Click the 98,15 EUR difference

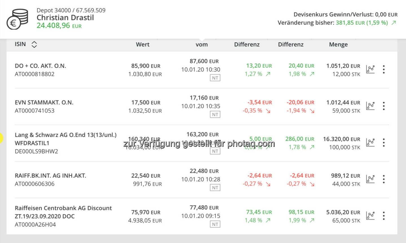[301, 212]
